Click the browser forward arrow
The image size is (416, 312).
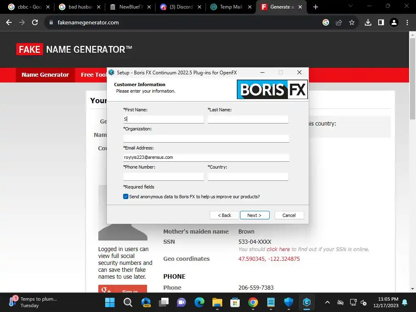click(22, 23)
